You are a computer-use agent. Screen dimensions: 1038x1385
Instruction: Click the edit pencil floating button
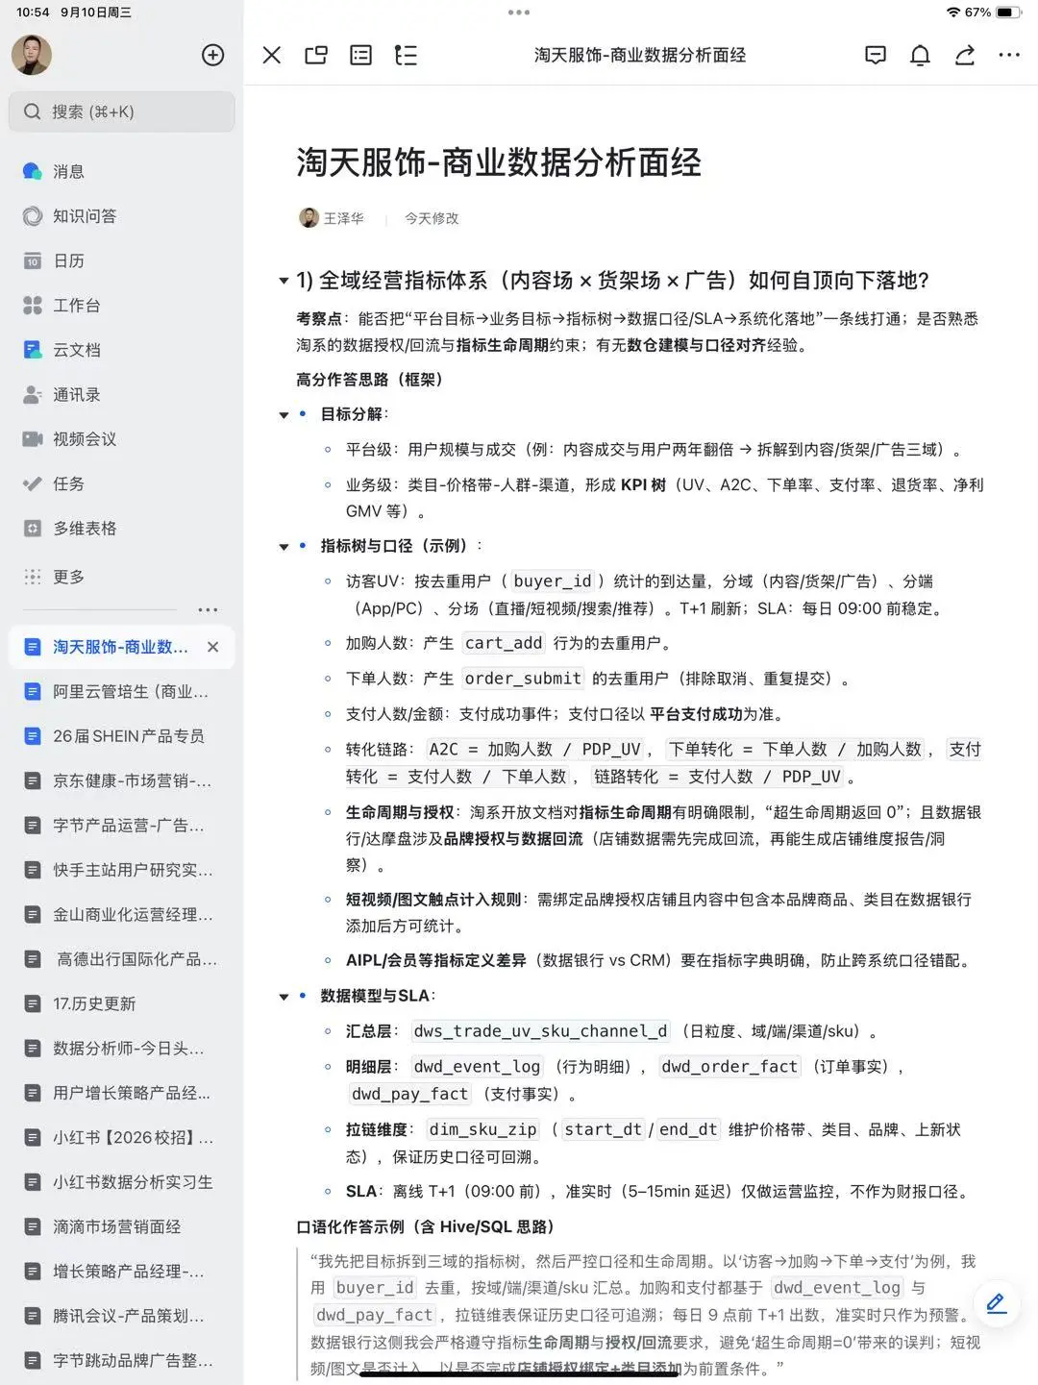coord(997,1303)
